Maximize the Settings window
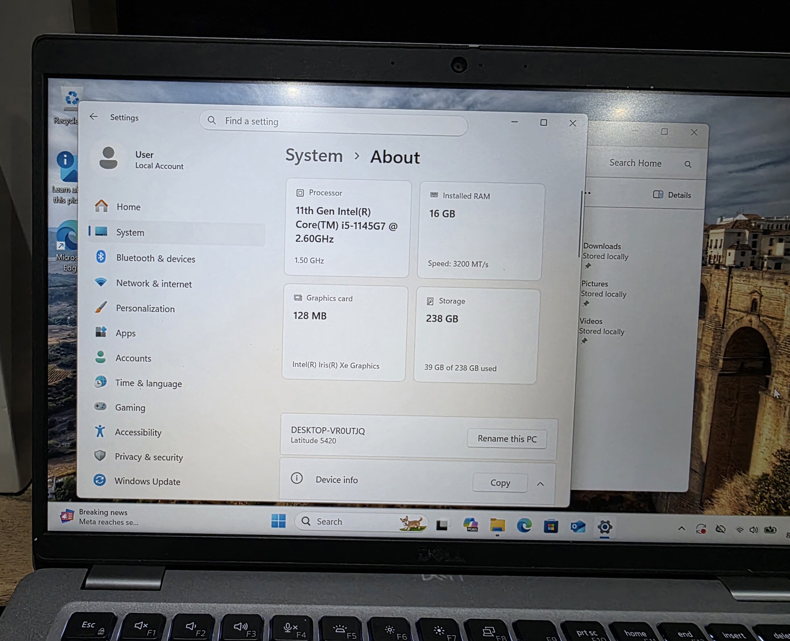This screenshot has width=790, height=641. 543,122
